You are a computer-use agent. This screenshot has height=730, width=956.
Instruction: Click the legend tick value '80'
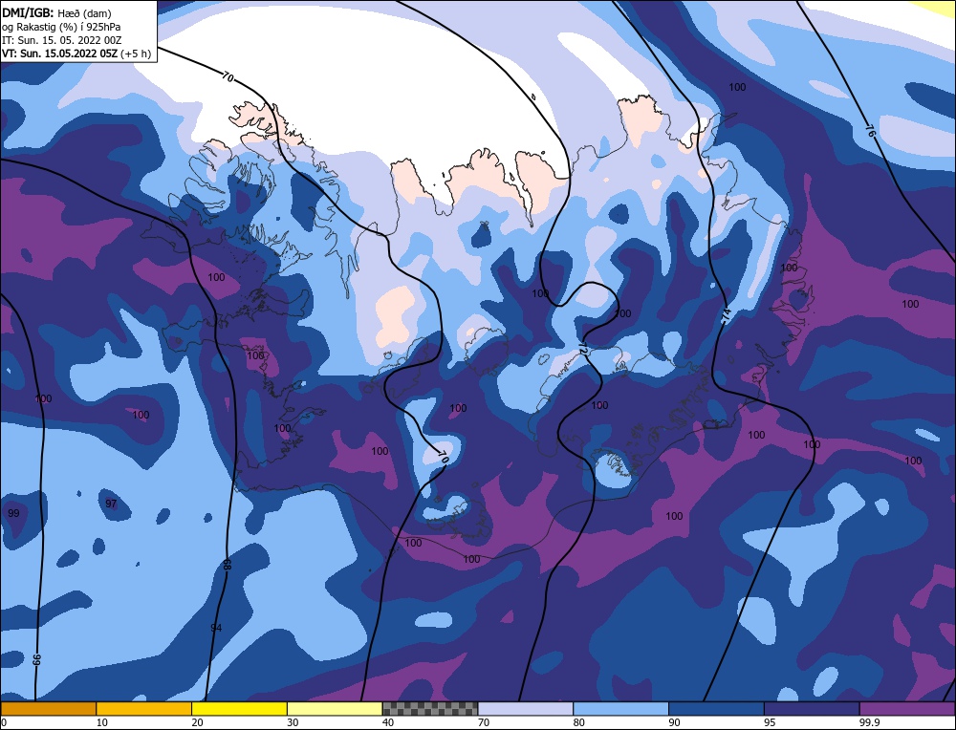(579, 722)
